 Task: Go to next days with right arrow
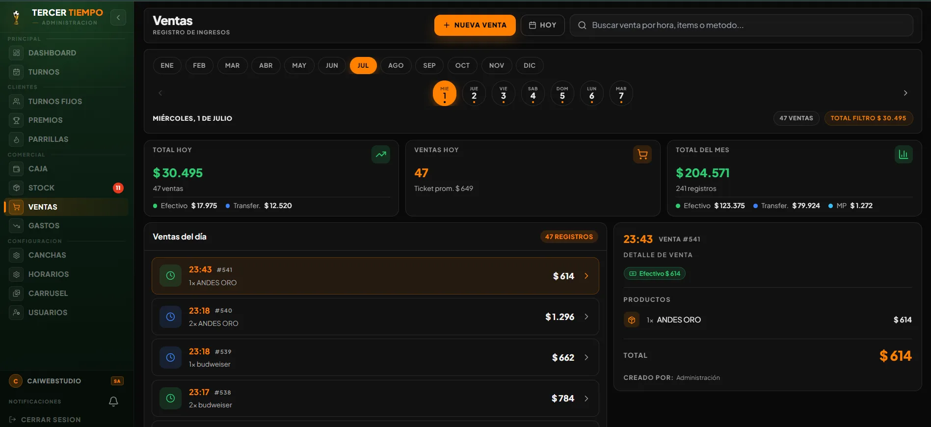pos(905,93)
